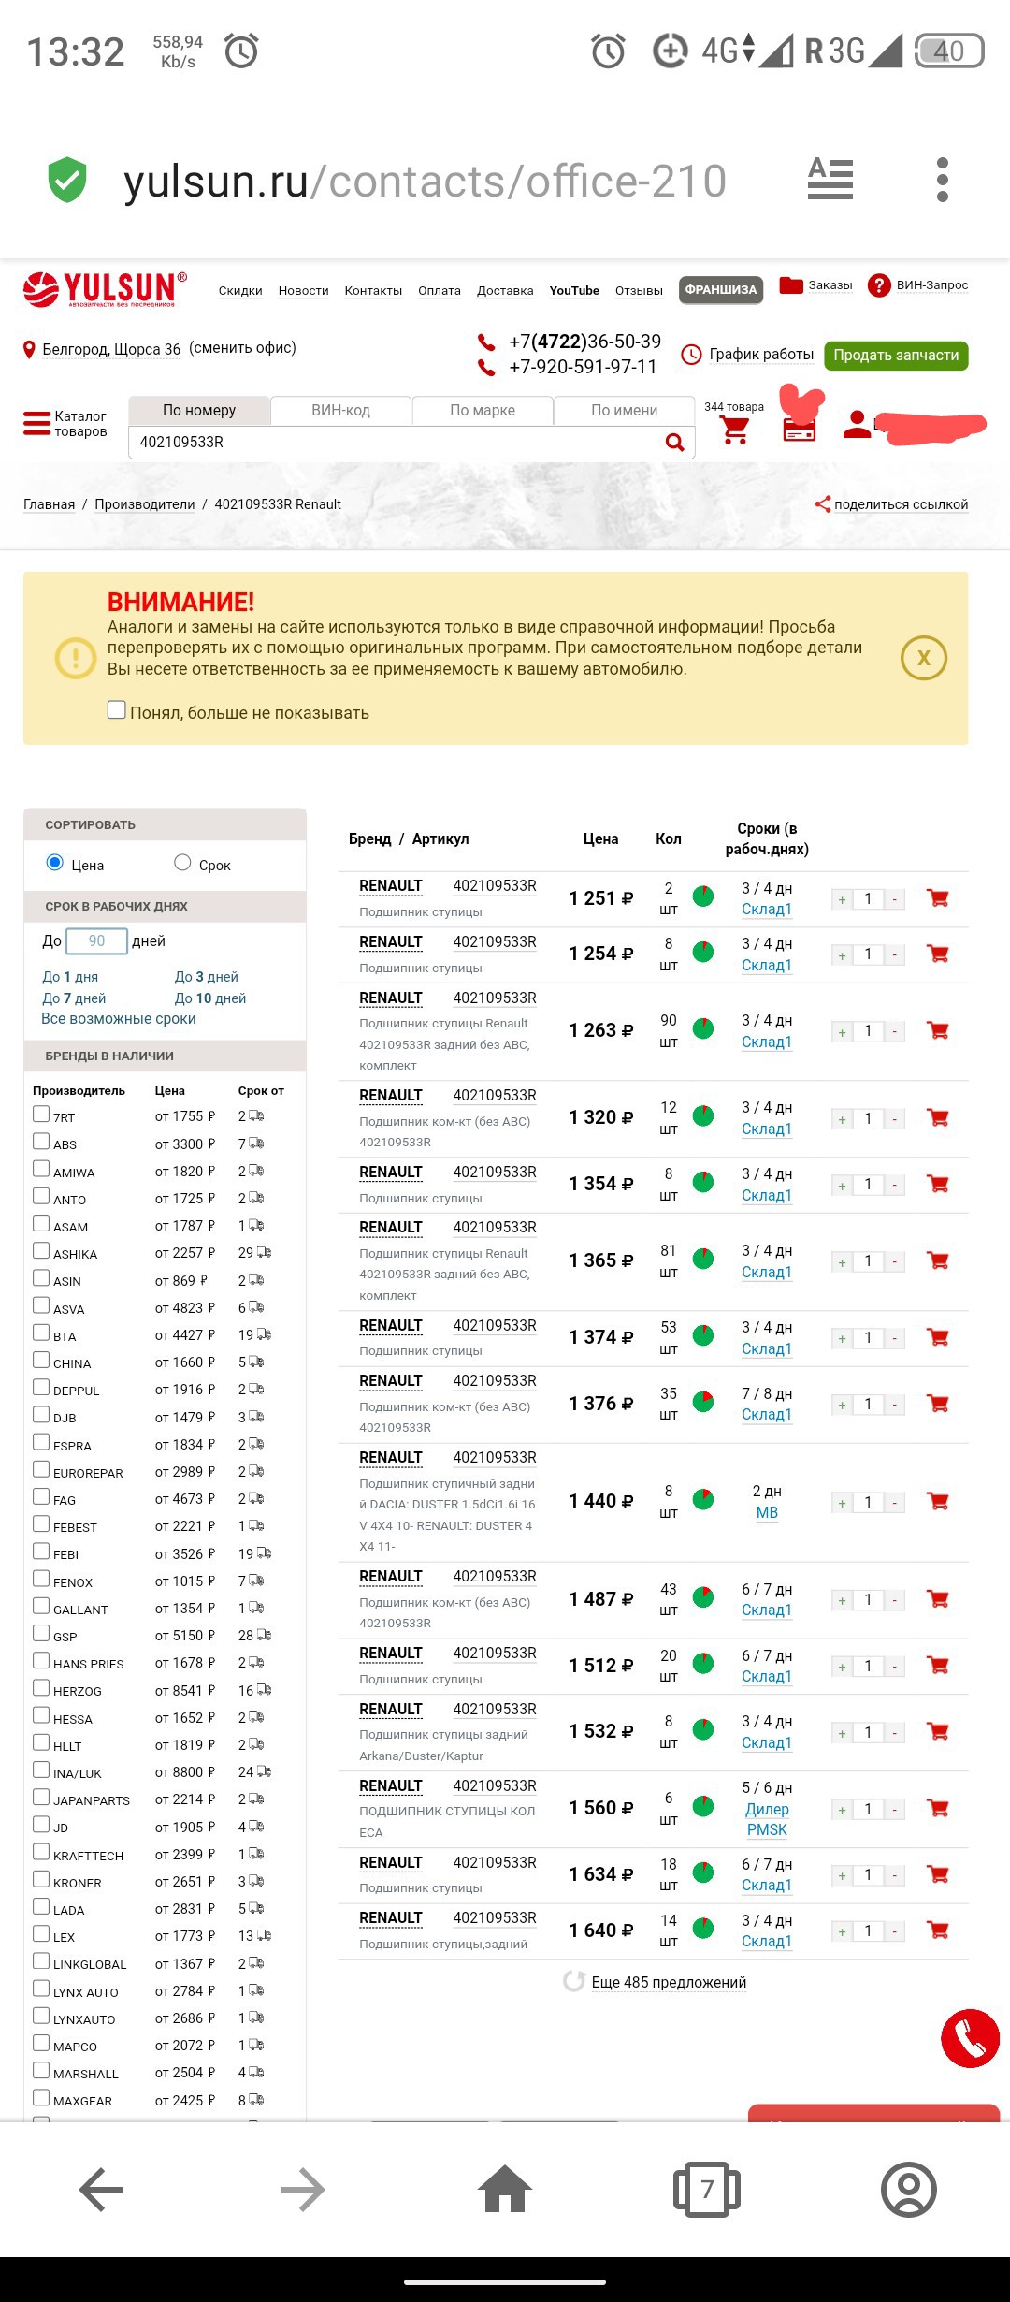The image size is (1010, 2302).
Task: Go back with browser back arrow
Action: point(101,2190)
